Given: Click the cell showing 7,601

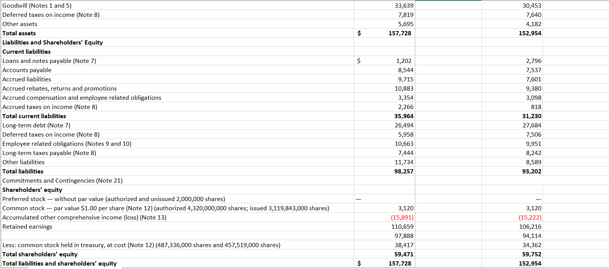Looking at the screenshot, I should coord(512,79).
